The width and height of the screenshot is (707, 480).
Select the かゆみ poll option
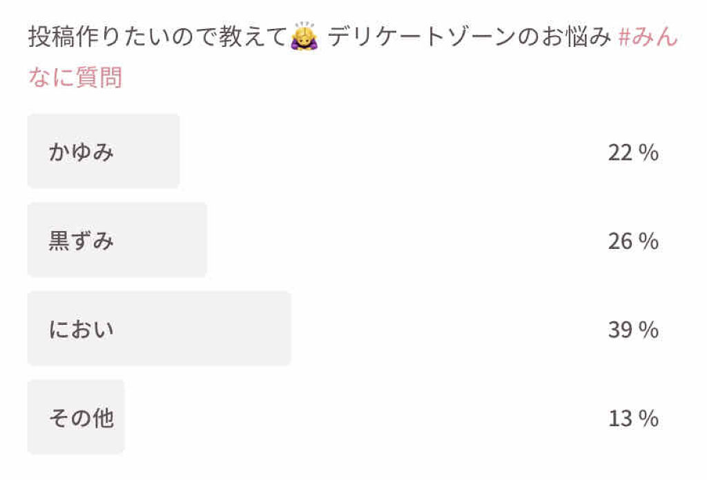click(342, 151)
